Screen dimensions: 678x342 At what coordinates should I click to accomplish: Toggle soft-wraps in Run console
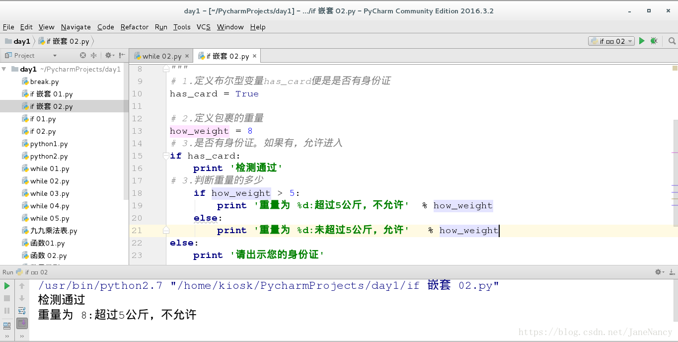pyautogui.click(x=22, y=311)
